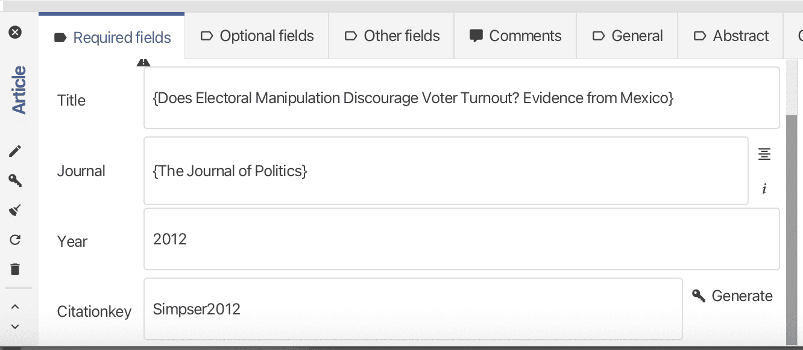Show the Abstract tab
Image resolution: width=803 pixels, height=350 pixels.
pyautogui.click(x=731, y=36)
